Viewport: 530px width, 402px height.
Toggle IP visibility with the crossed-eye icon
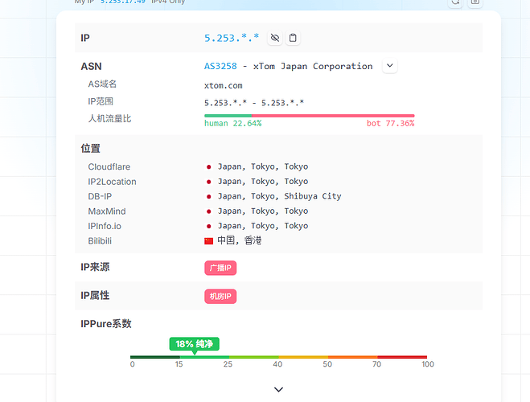pos(275,38)
